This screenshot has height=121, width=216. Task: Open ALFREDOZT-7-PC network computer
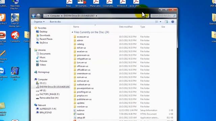point(48,109)
